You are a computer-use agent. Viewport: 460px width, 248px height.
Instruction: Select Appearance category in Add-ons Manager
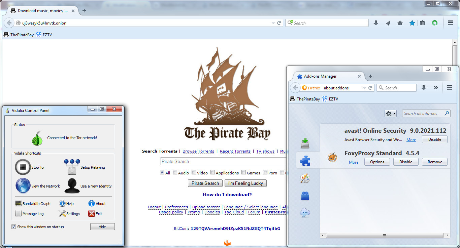pyautogui.click(x=305, y=178)
